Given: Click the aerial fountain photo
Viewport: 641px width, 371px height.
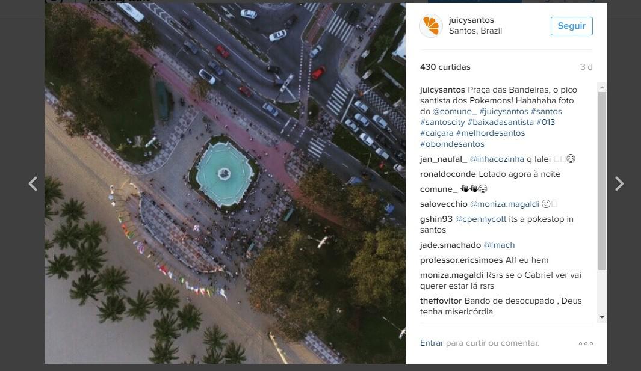Looking at the screenshot, I should click(x=225, y=183).
